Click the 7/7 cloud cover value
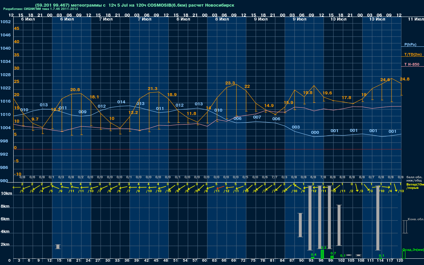Viewport: 424px width, 265px height. (275, 177)
